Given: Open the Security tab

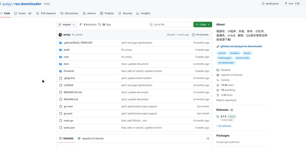Looking at the screenshot, I should pyautogui.click(x=125, y=13).
